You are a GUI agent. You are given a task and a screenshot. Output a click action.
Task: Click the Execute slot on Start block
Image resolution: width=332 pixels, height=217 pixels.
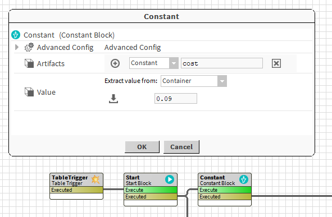click(151, 190)
